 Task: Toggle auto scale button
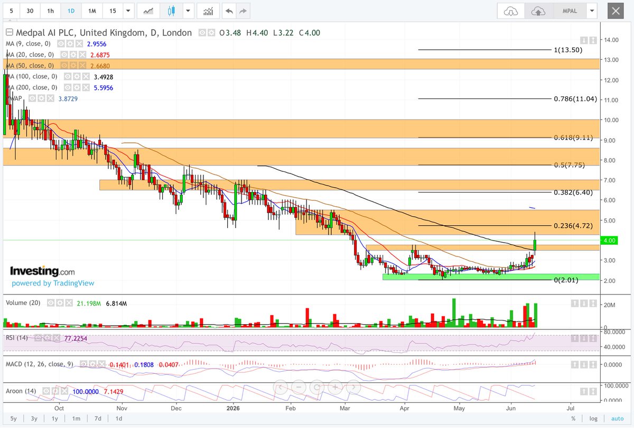pos(617,419)
